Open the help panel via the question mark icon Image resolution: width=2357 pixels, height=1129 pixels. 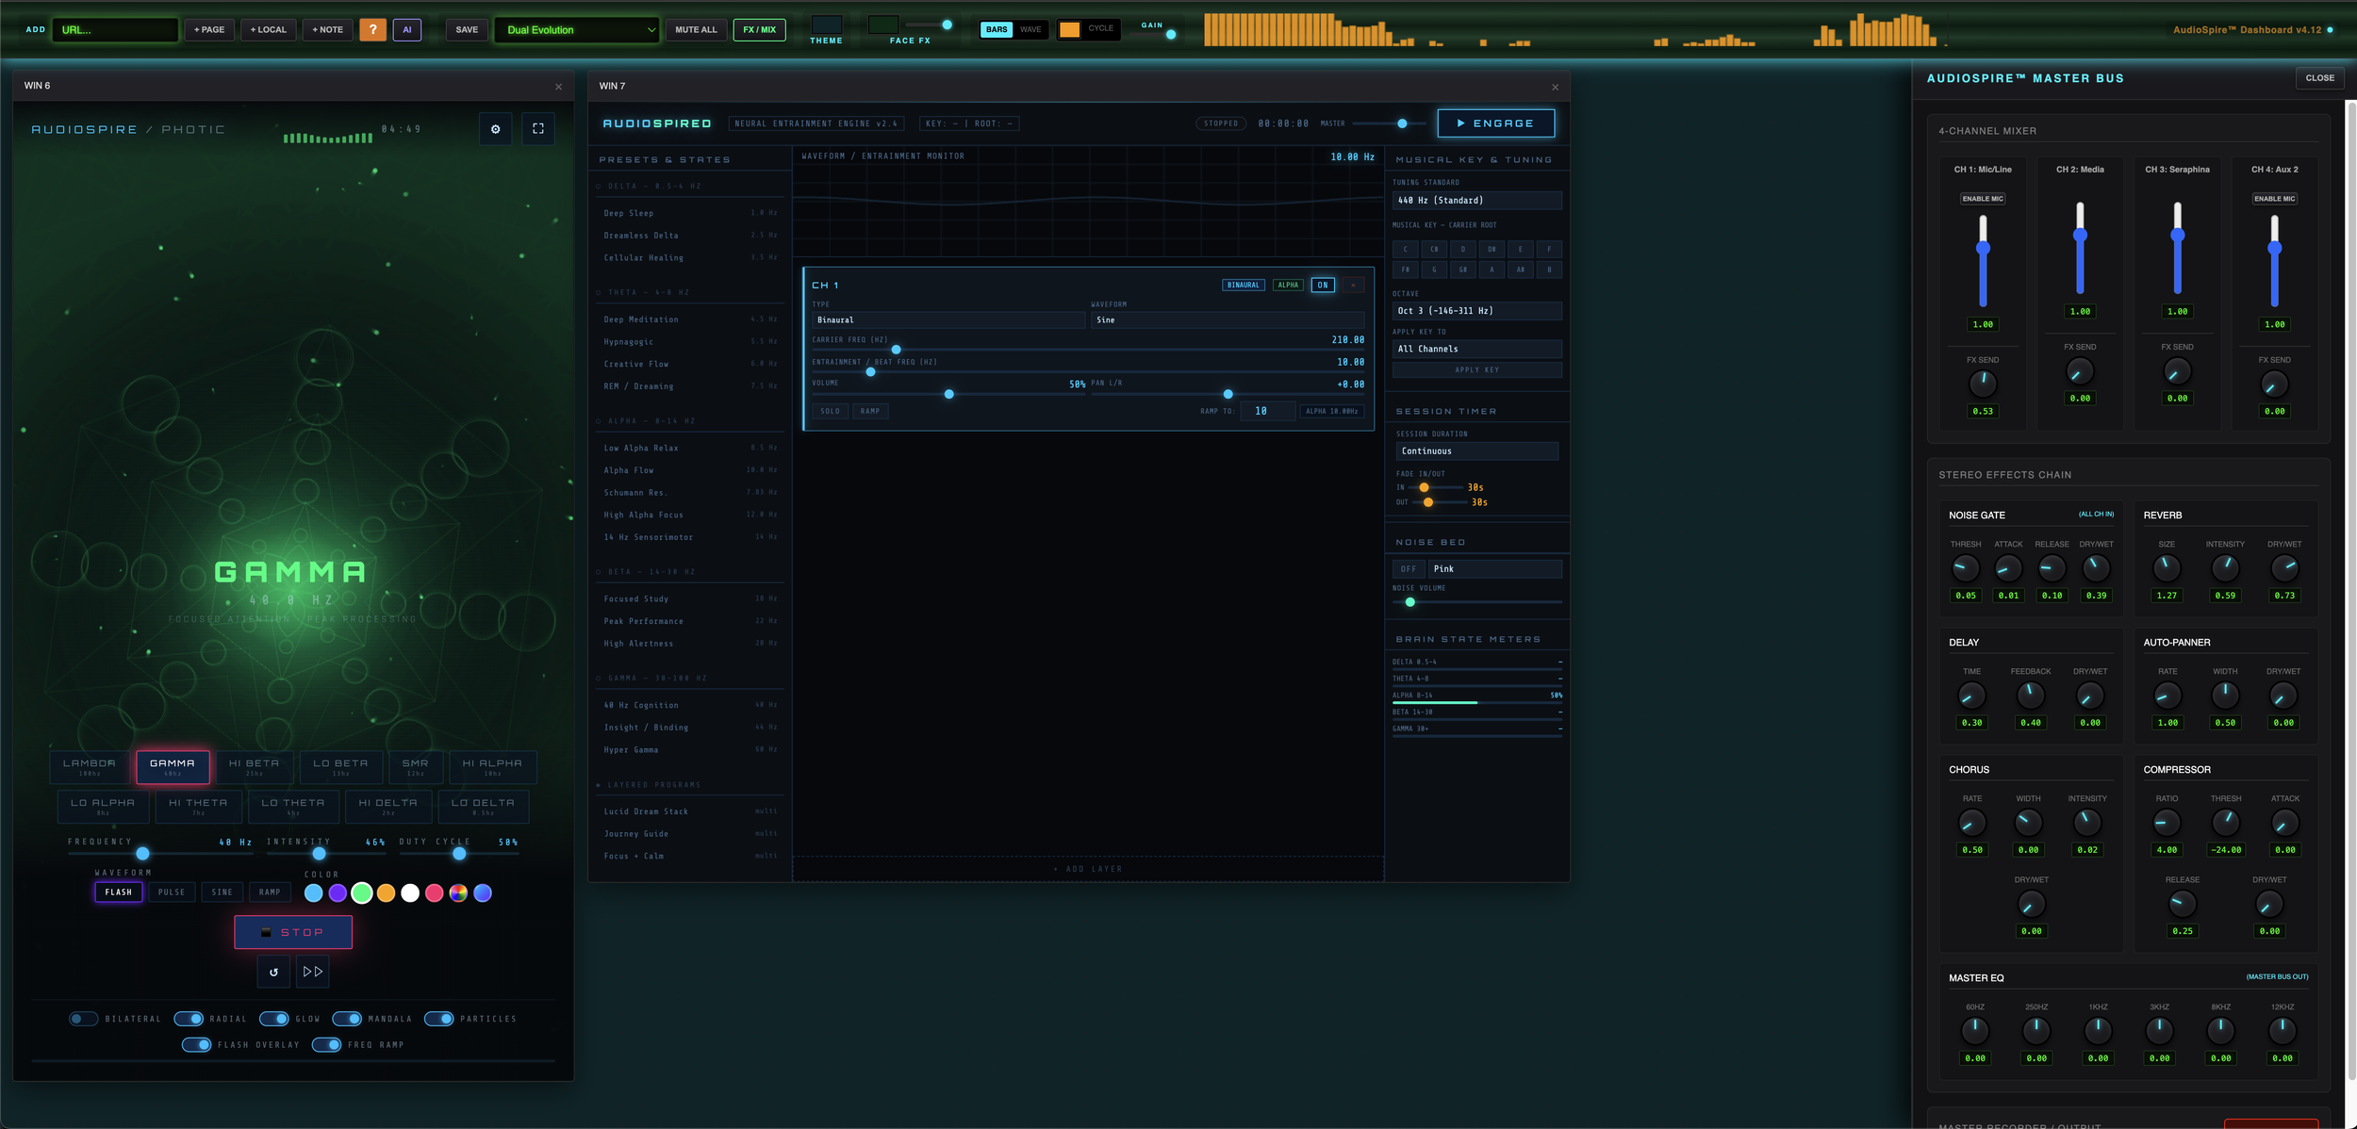tap(371, 29)
